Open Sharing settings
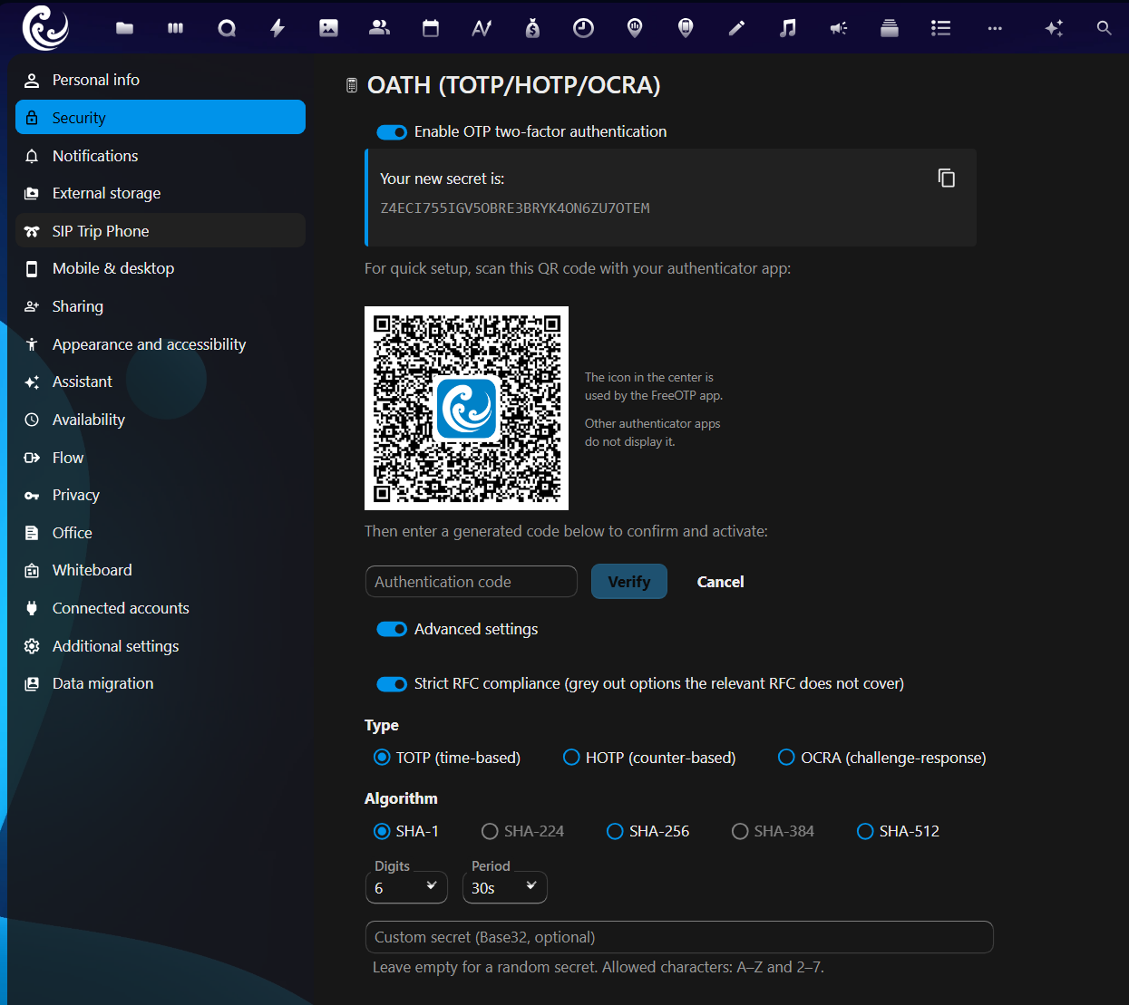This screenshot has height=1005, width=1129. (161, 306)
